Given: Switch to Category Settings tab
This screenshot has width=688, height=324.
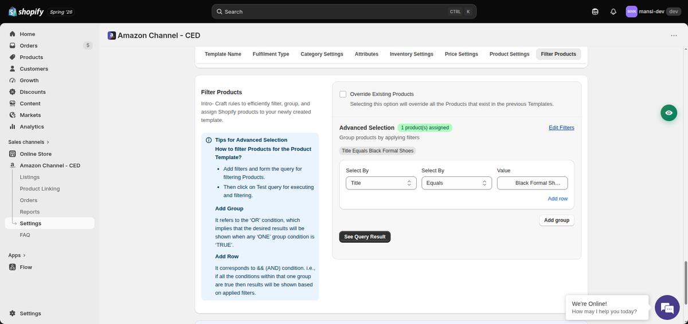Looking at the screenshot, I should click(x=322, y=54).
